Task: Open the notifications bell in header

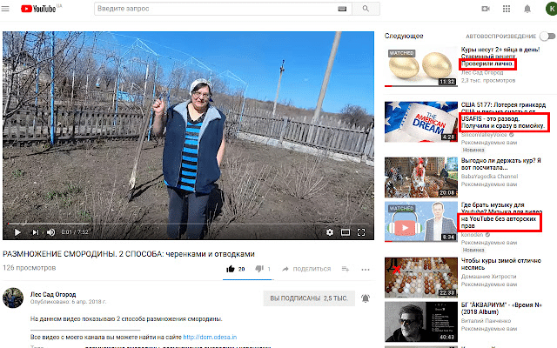Action: [527, 9]
